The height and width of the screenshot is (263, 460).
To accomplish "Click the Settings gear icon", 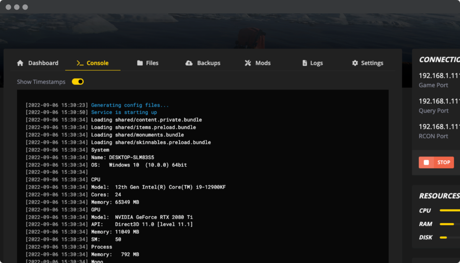I will click(x=355, y=63).
